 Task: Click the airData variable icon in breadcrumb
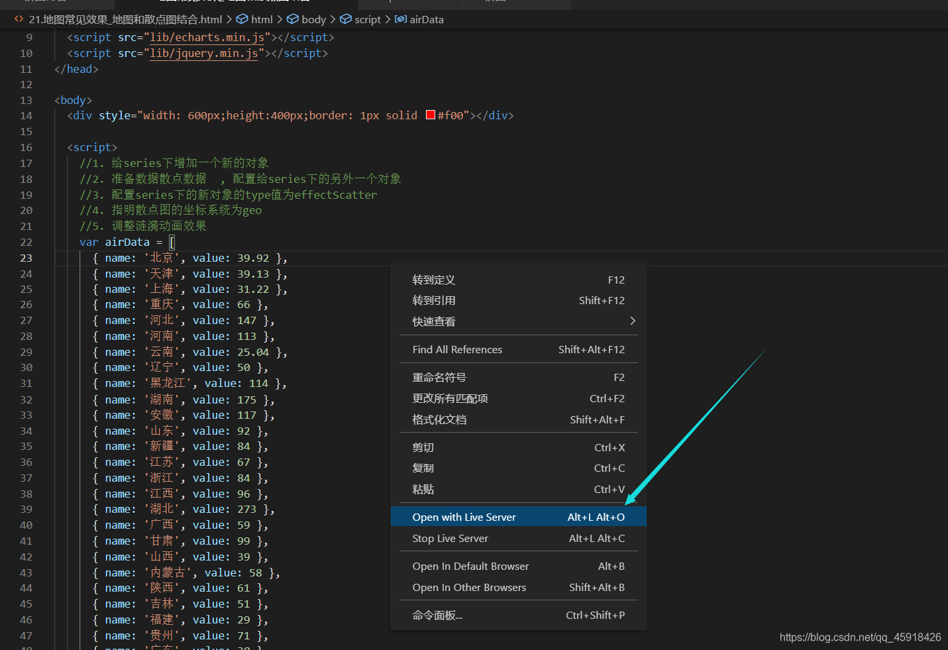(401, 19)
